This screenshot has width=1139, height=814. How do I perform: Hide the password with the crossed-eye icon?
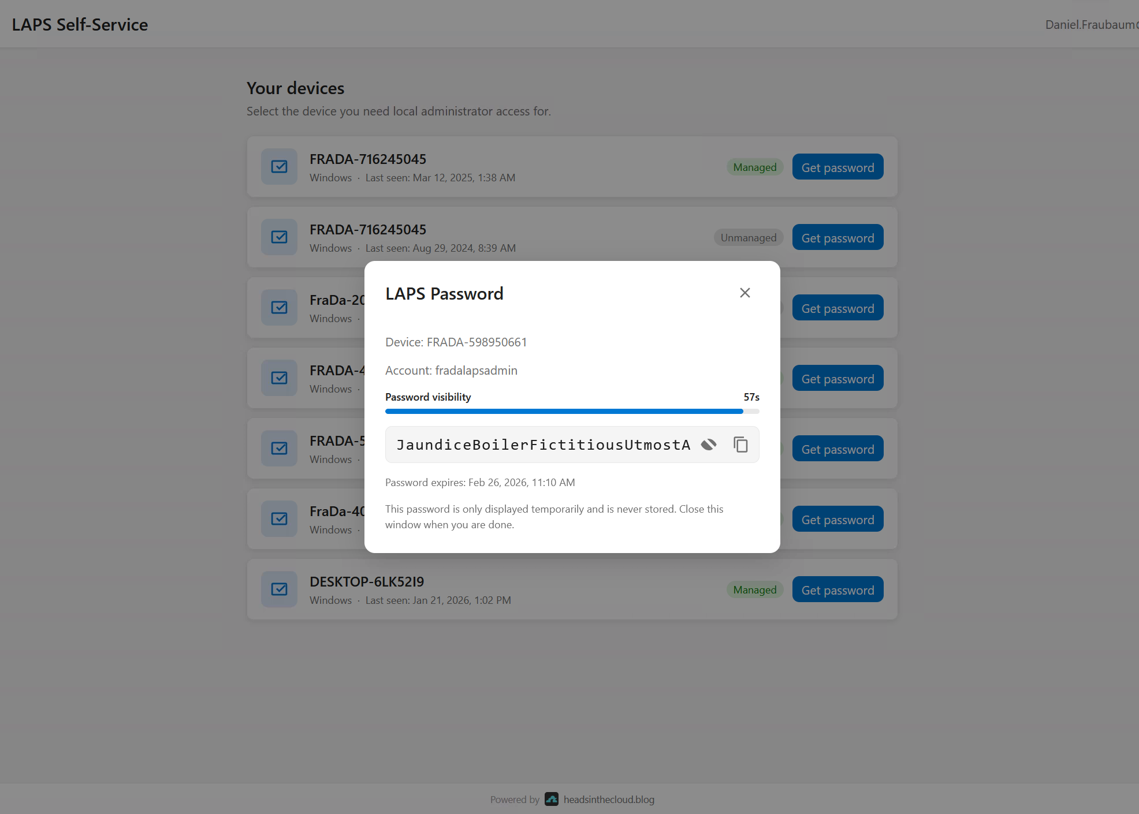709,445
